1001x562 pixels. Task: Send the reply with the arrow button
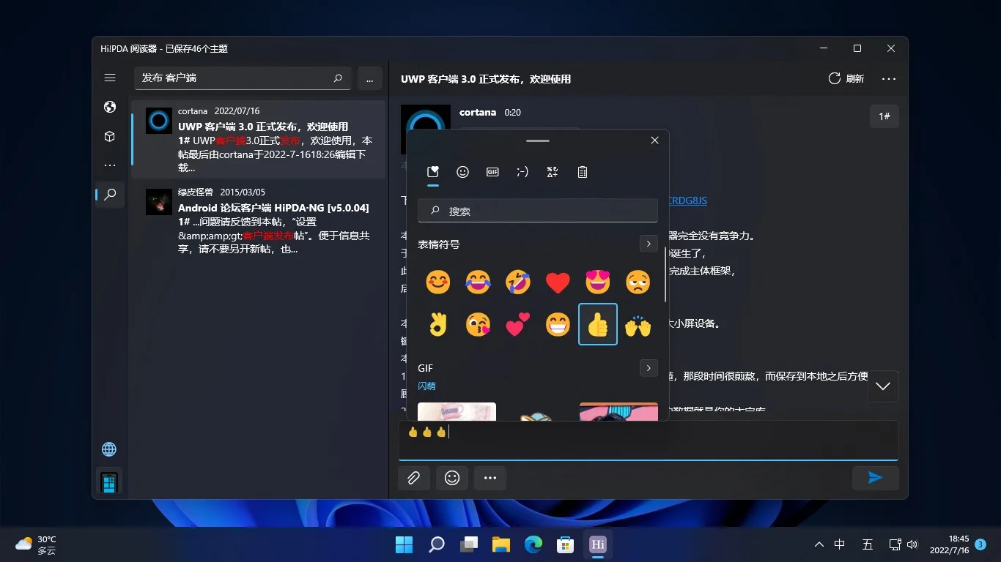[875, 478]
